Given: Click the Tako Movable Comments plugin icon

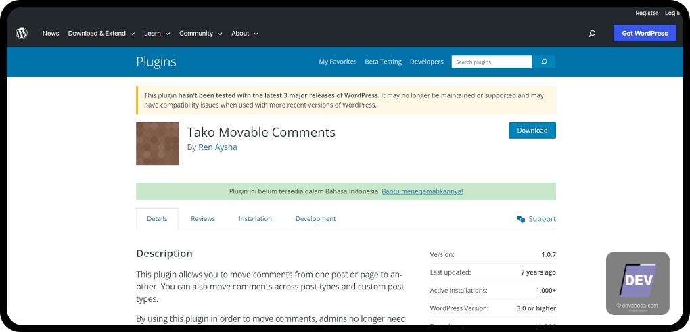Looking at the screenshot, I should coord(158,144).
